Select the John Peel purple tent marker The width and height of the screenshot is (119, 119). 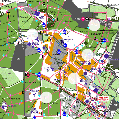[x=37, y=13]
